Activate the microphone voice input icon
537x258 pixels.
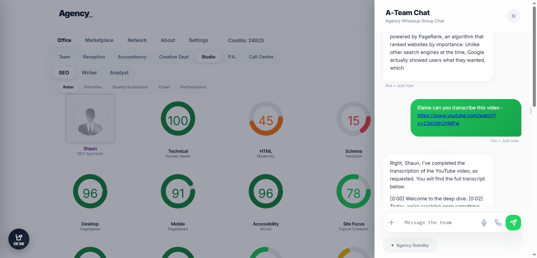pyautogui.click(x=484, y=222)
